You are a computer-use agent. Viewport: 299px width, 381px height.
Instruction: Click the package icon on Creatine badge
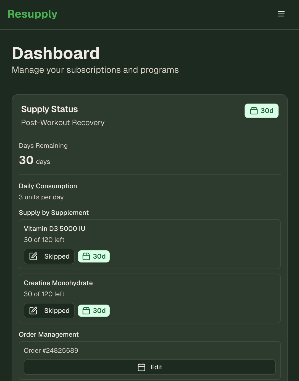click(86, 311)
